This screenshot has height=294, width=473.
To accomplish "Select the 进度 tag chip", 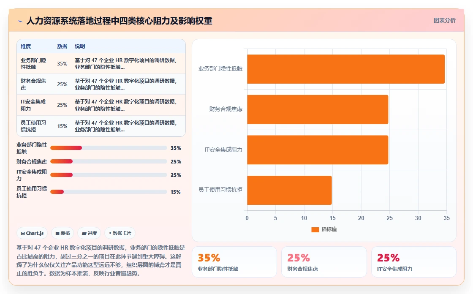I will pyautogui.click(x=89, y=233).
